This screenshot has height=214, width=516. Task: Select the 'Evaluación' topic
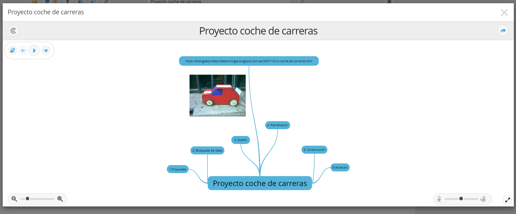tap(340, 167)
